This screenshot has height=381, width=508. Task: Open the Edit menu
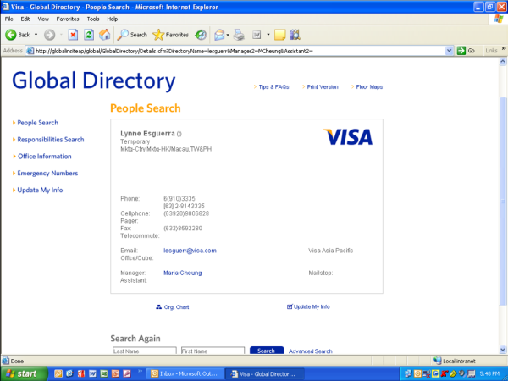pos(25,19)
